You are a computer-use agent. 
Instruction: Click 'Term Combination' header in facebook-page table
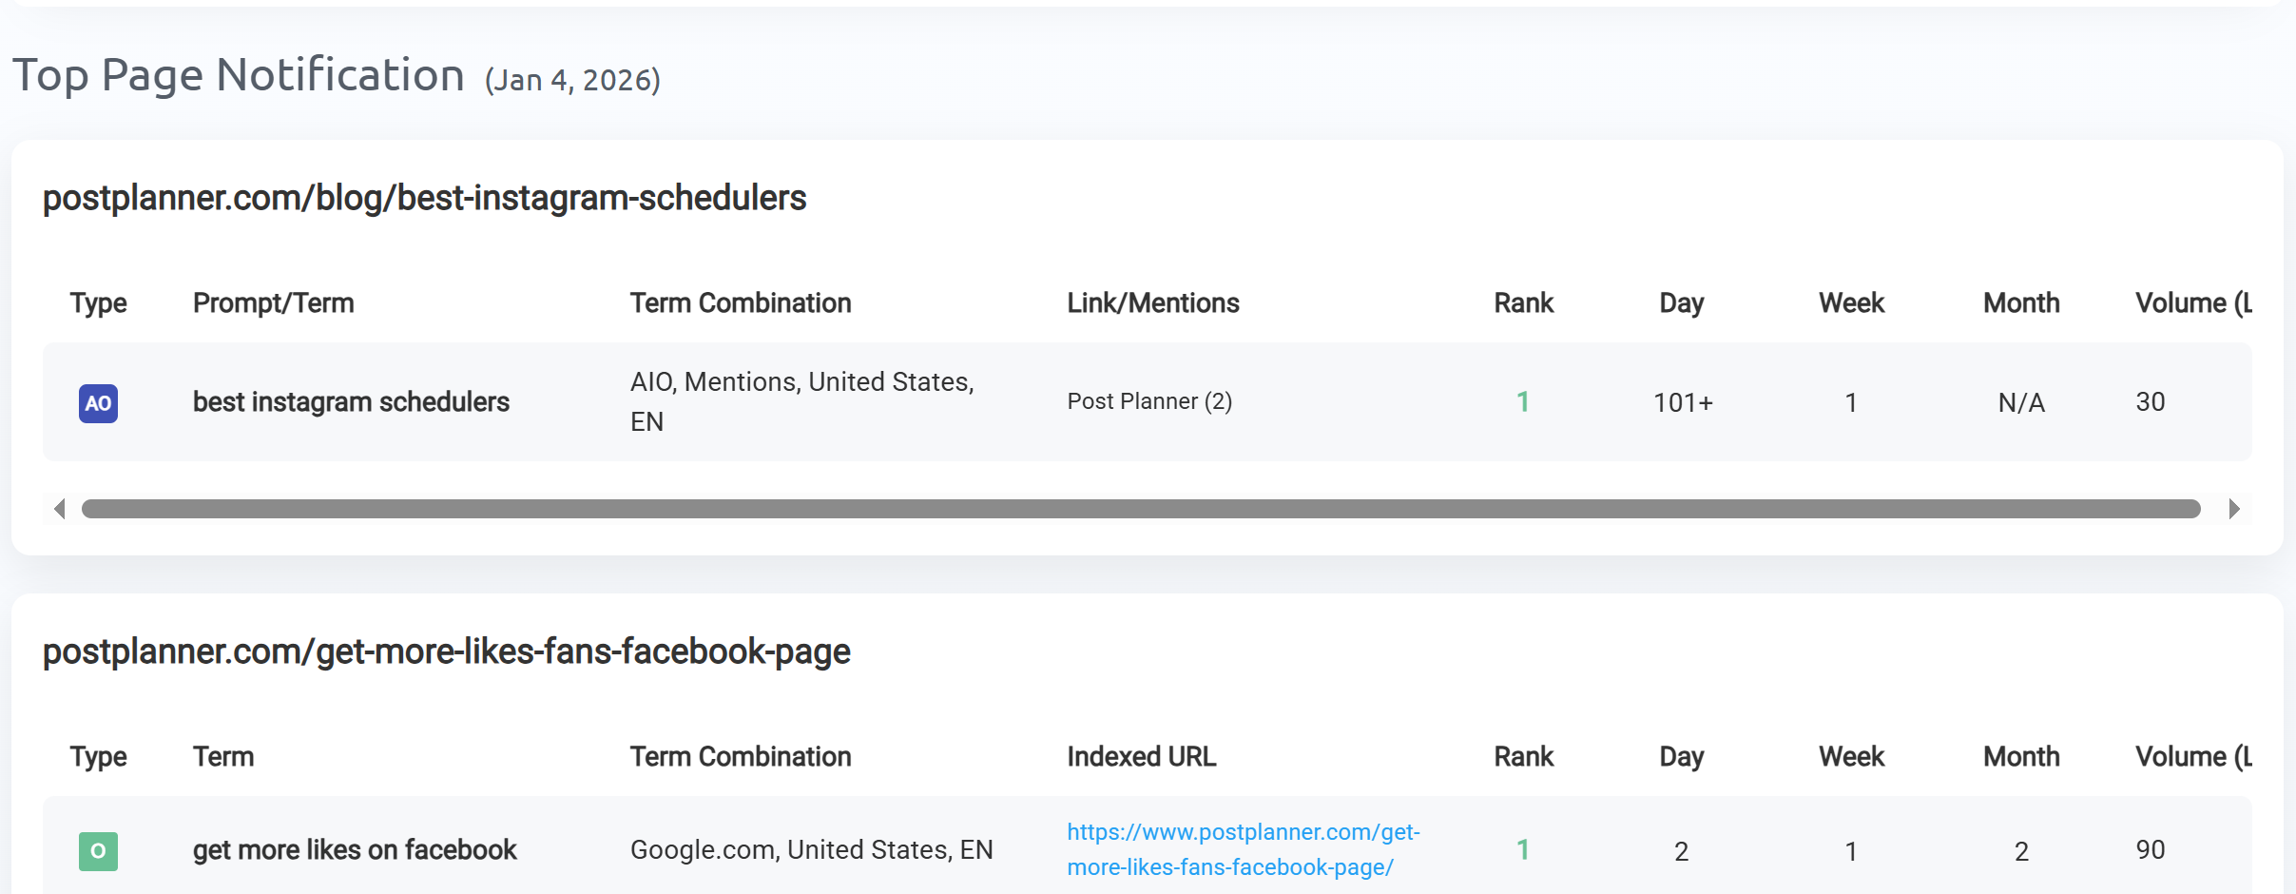(x=741, y=756)
